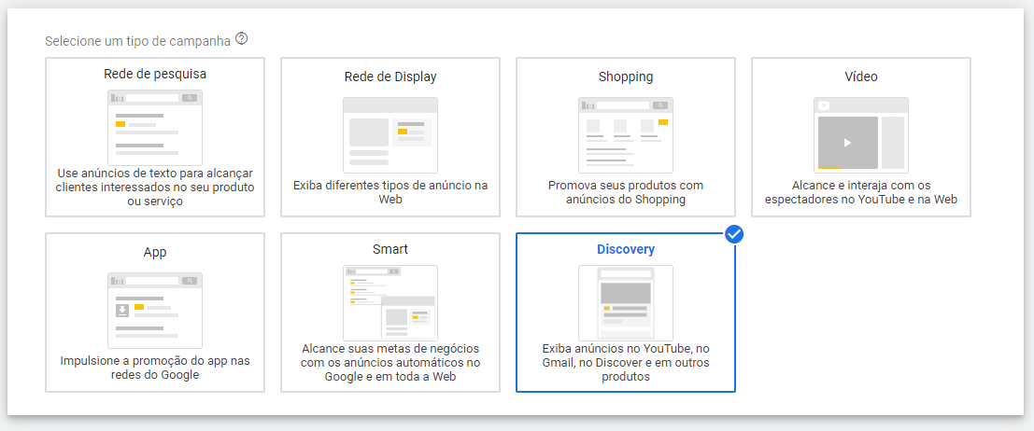Screen dimensions: 1034x431
Task: Click the Vídeo player illustration
Action: (861, 135)
